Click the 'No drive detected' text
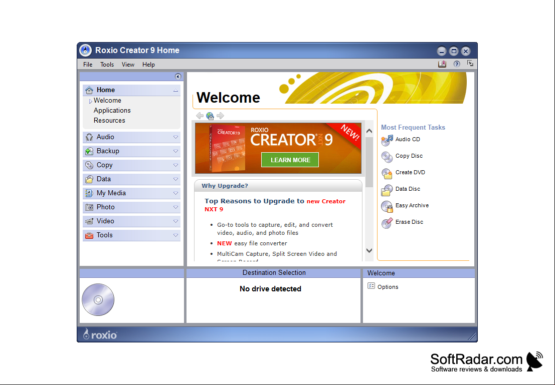The height and width of the screenshot is (385, 555). tap(270, 289)
